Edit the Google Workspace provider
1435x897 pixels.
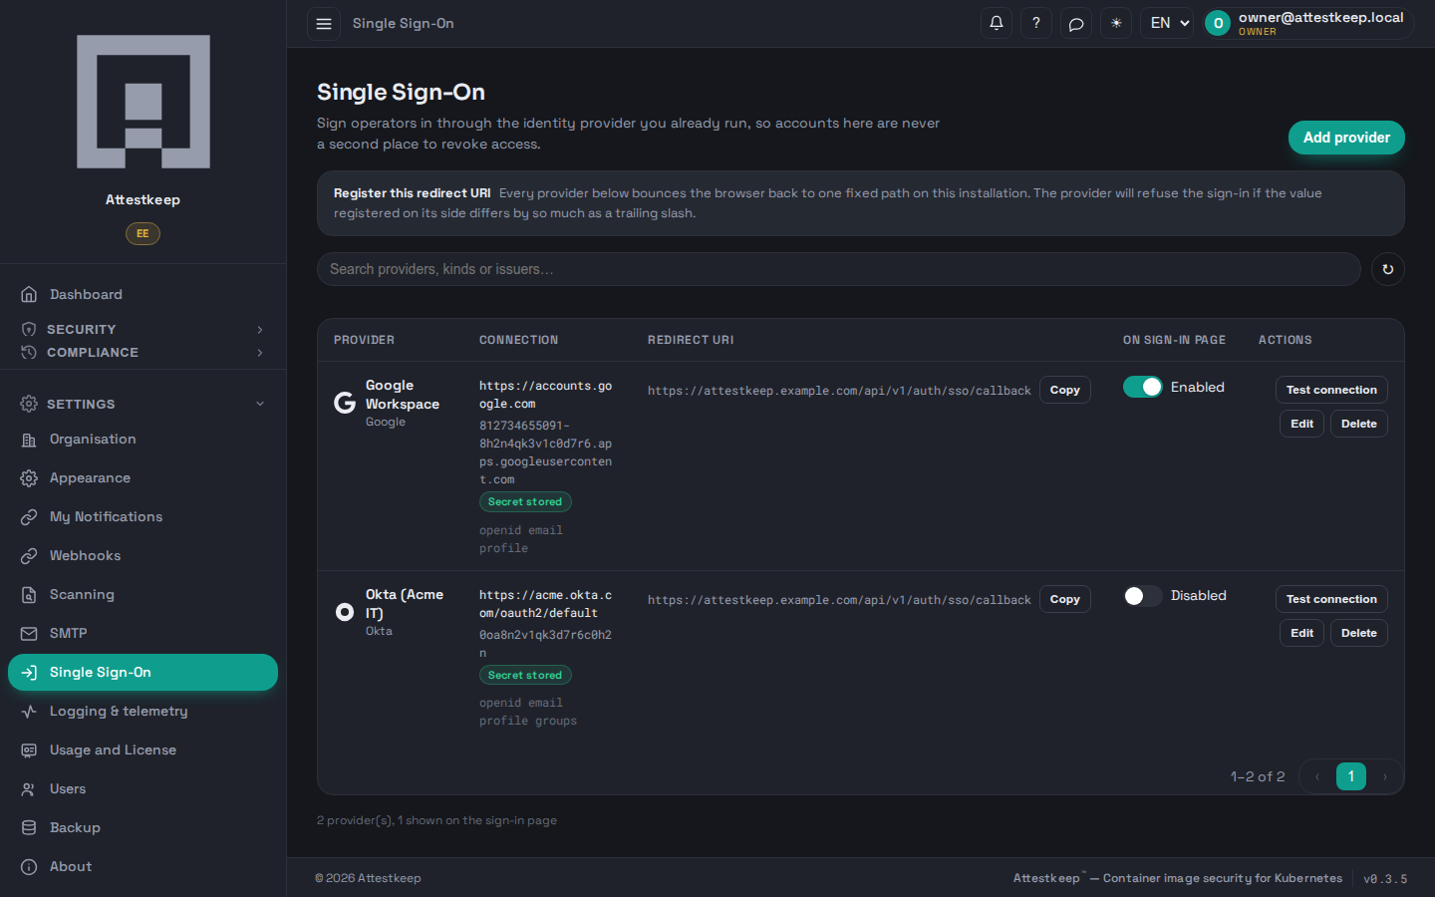(x=1301, y=424)
